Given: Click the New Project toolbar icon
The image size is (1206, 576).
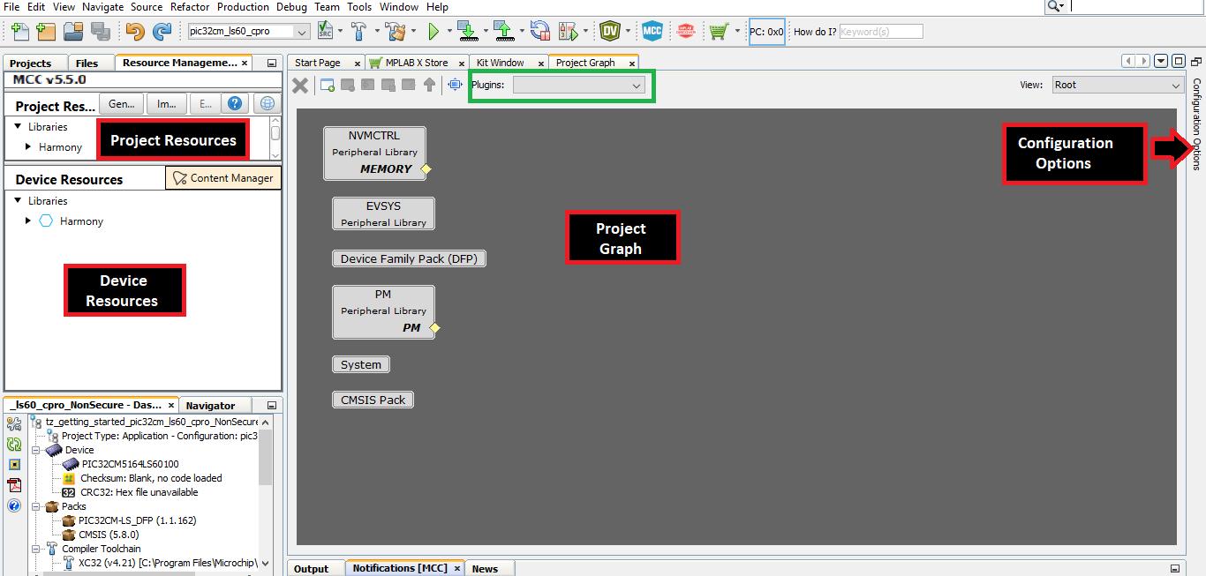Looking at the screenshot, I should point(47,32).
